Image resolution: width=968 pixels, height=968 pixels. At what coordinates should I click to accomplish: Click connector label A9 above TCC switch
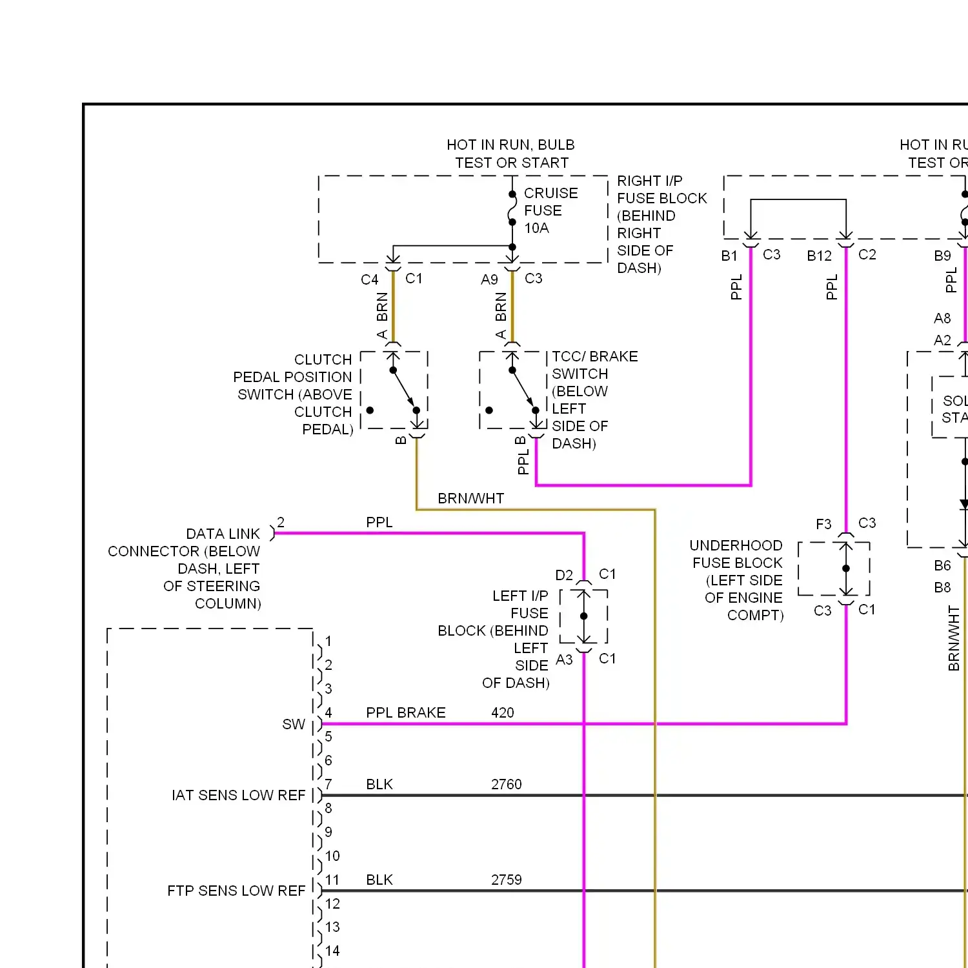pos(489,279)
